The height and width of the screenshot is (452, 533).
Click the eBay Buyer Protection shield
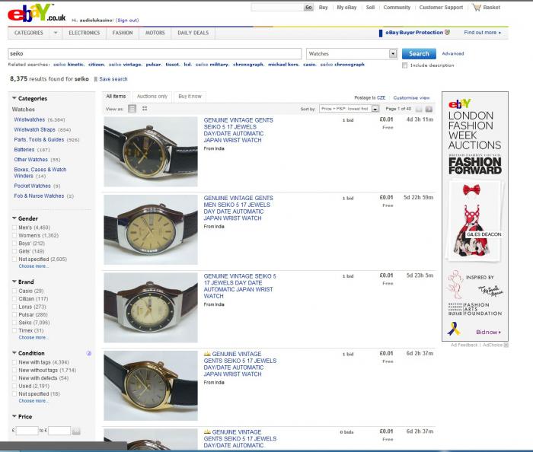[448, 33]
